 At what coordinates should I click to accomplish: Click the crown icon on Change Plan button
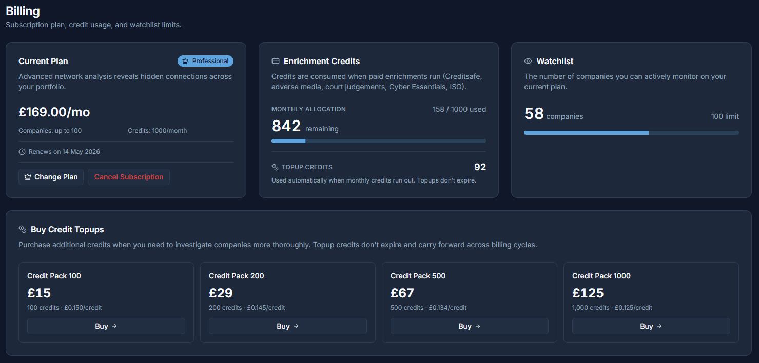coord(28,177)
